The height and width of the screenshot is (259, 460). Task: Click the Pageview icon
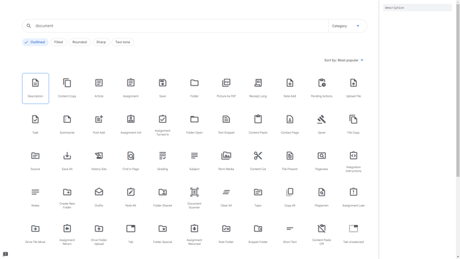(x=321, y=156)
